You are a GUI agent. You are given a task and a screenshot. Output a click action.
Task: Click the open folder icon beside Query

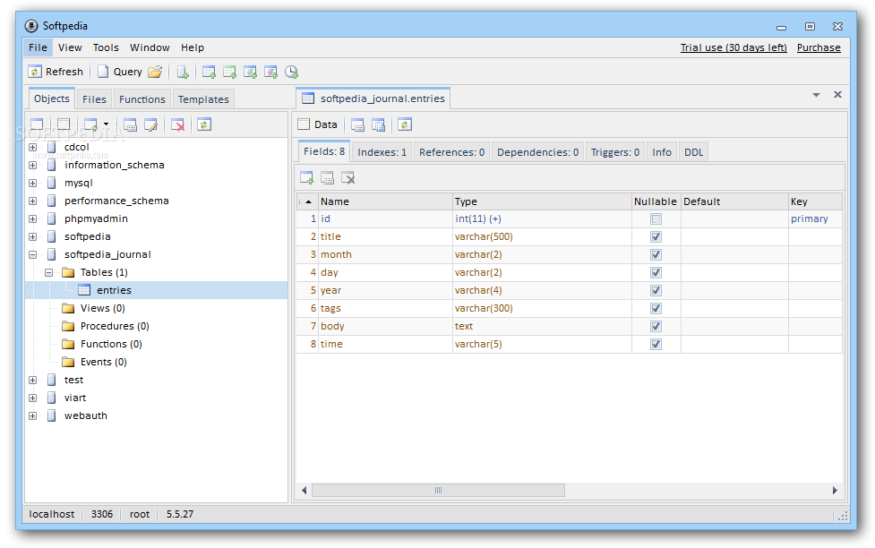click(x=155, y=72)
